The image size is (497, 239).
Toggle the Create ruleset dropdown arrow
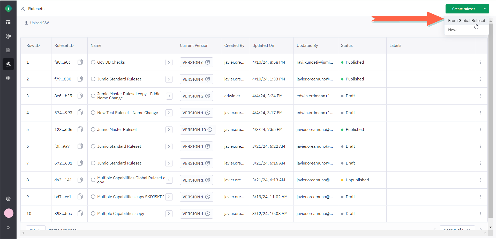click(485, 9)
